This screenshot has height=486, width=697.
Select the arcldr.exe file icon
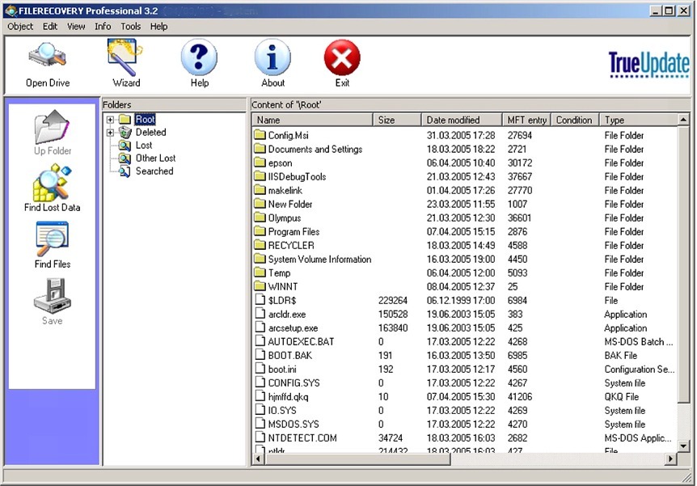click(260, 314)
